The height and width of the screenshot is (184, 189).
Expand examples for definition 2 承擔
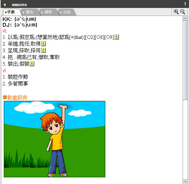click(43, 44)
